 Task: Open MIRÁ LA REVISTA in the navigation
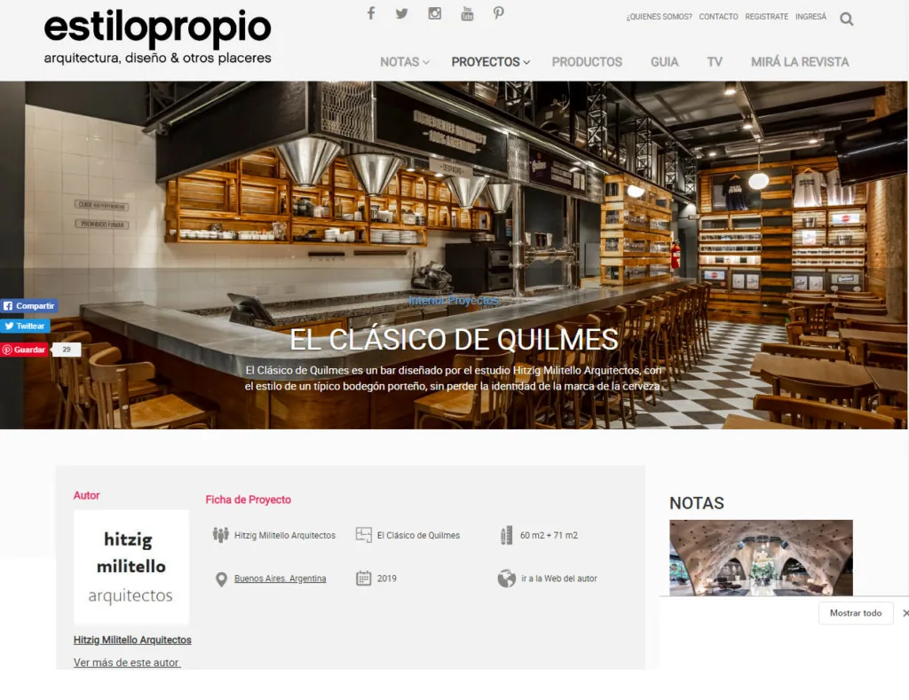(800, 62)
